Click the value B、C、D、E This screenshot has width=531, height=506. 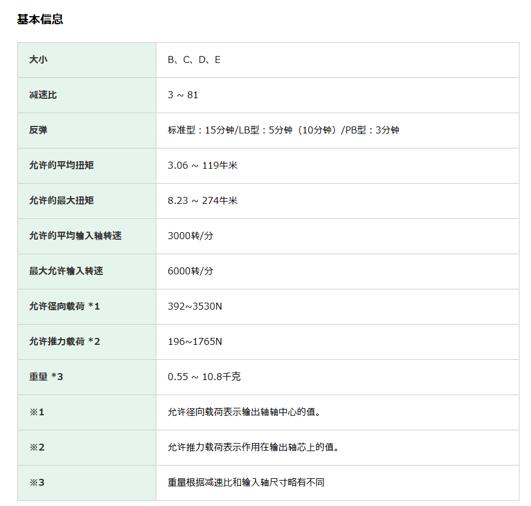click(194, 59)
